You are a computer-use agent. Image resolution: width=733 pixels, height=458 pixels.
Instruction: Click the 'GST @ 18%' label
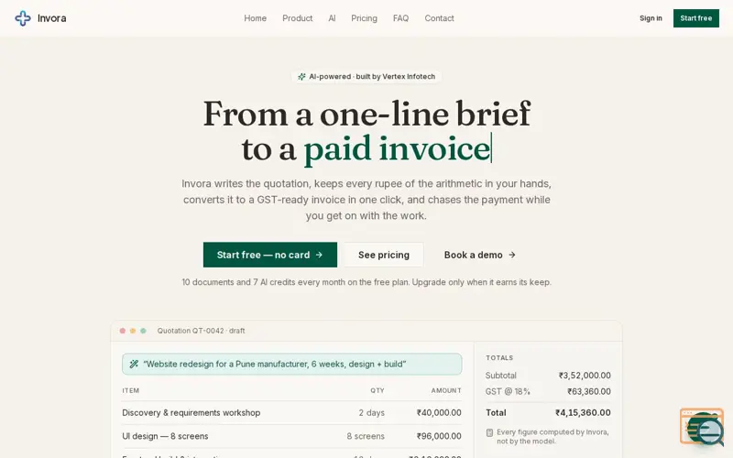pos(508,392)
